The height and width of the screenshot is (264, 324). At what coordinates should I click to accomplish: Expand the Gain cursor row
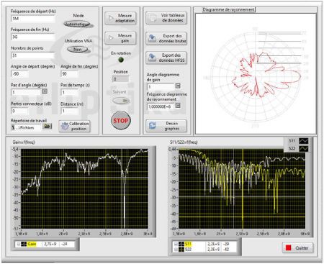18,244
